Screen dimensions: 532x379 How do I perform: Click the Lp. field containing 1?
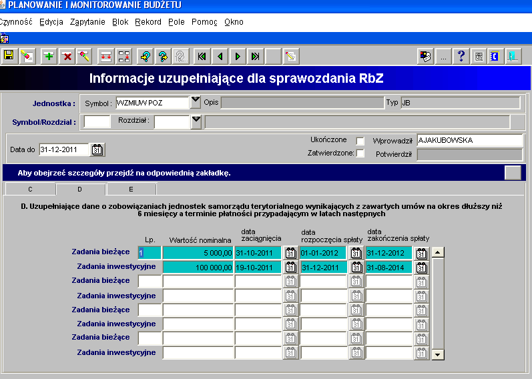point(150,253)
